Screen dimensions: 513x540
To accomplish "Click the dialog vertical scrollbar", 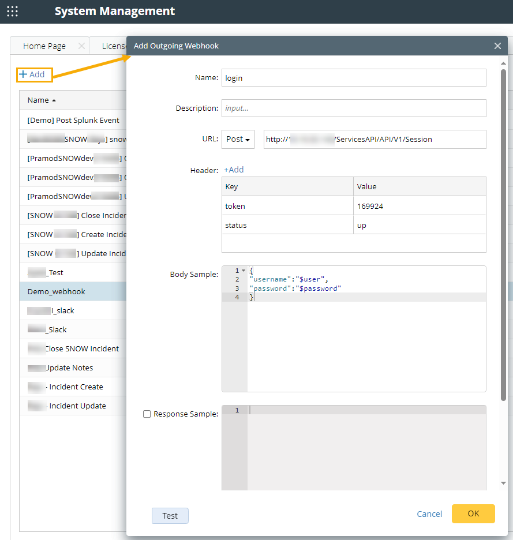I will pos(504,231).
